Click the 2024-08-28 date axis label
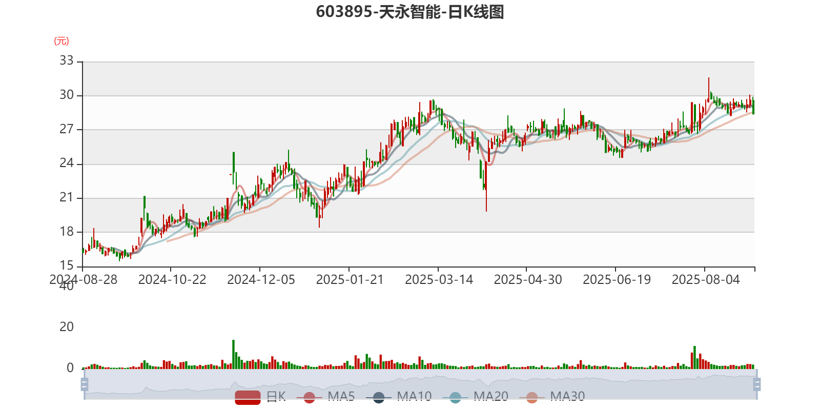 click(83, 280)
